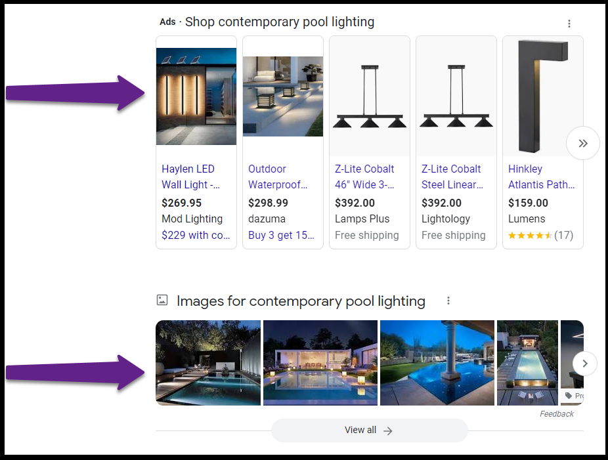This screenshot has width=608, height=460.
Task: Open three-dot menu next to Images heading
Action: coord(448,301)
